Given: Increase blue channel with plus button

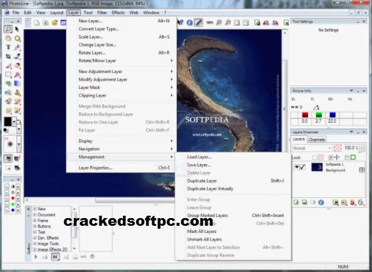Looking at the screenshot, I should [18, 210].
